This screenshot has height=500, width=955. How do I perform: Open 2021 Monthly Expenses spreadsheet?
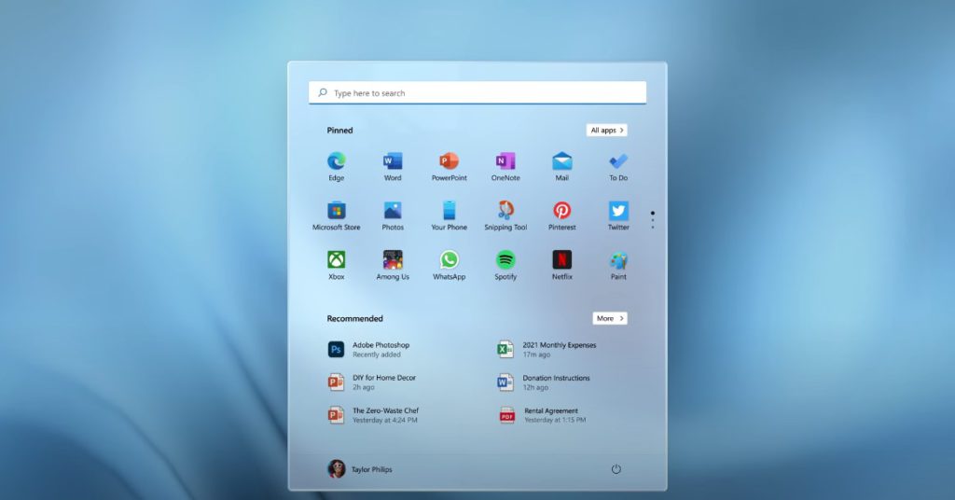pos(547,350)
